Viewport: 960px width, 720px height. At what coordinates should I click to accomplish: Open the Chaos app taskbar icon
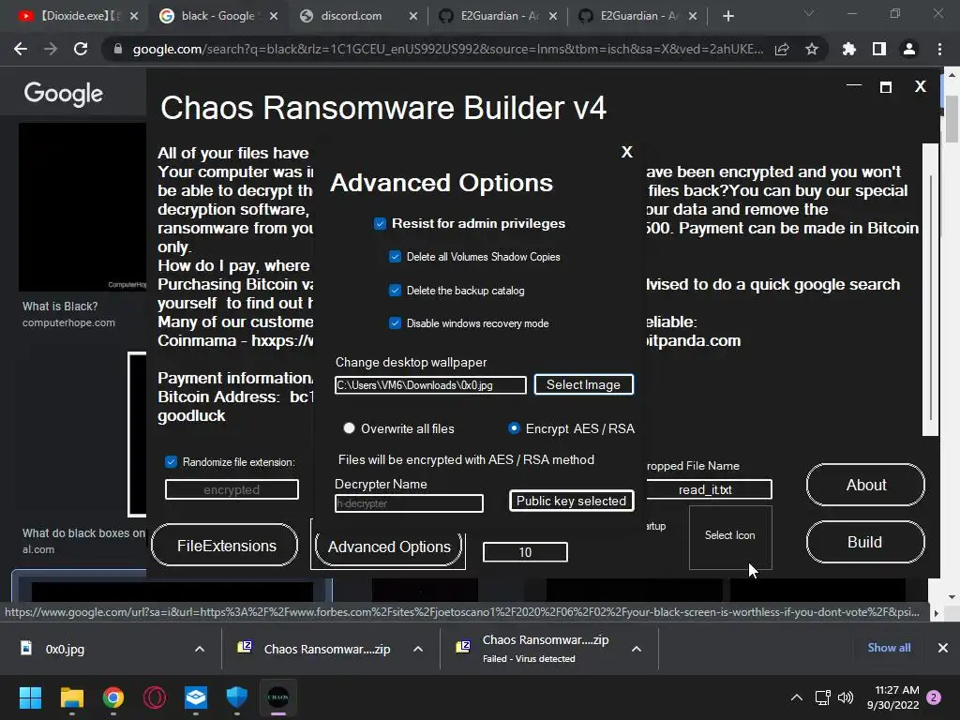(x=277, y=697)
